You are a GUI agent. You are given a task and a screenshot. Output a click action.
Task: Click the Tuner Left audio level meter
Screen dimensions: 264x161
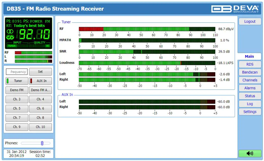[147, 74]
